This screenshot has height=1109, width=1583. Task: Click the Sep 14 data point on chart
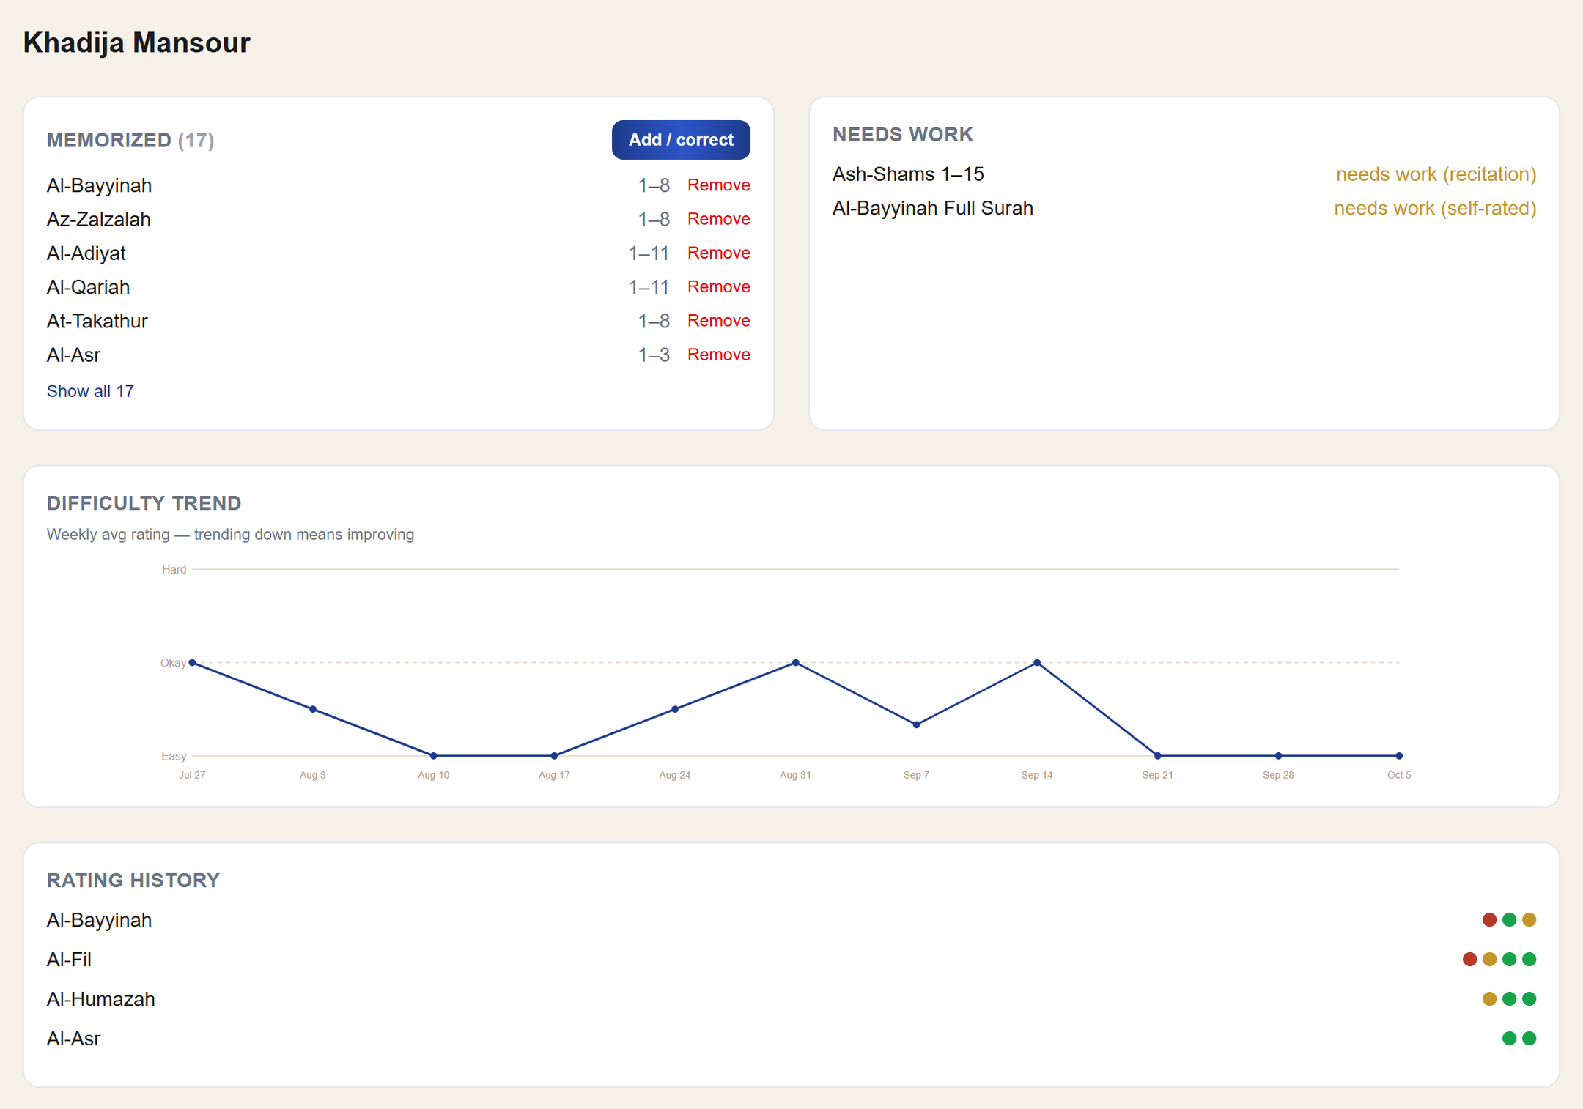coord(1037,663)
